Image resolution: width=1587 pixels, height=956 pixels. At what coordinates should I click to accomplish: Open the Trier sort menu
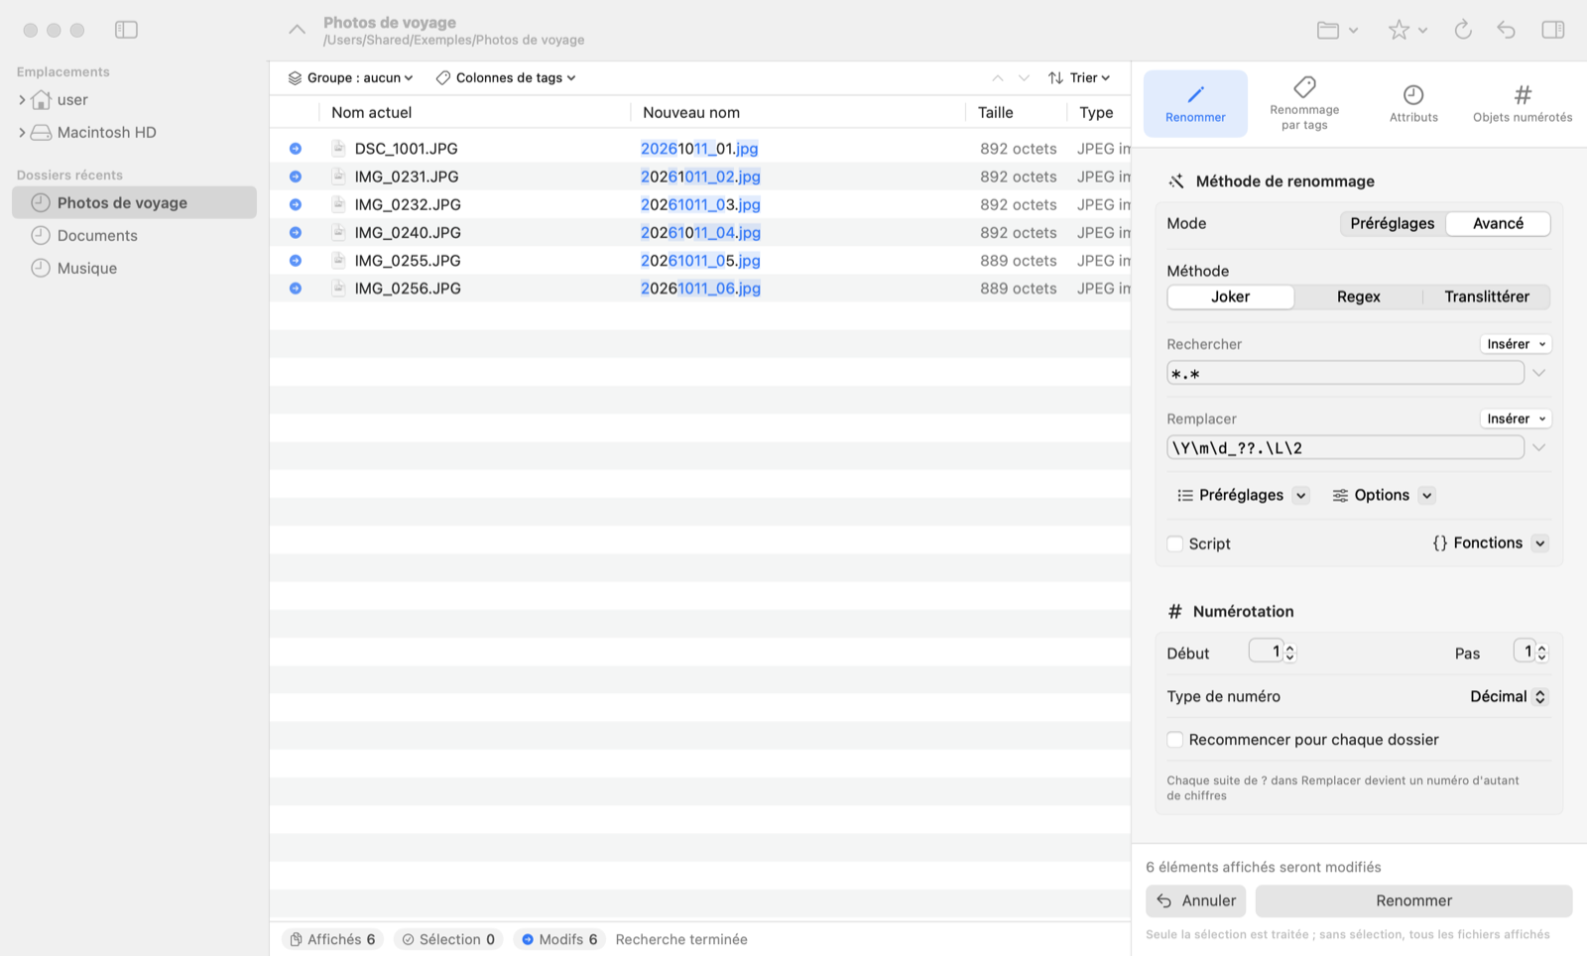[1079, 77]
